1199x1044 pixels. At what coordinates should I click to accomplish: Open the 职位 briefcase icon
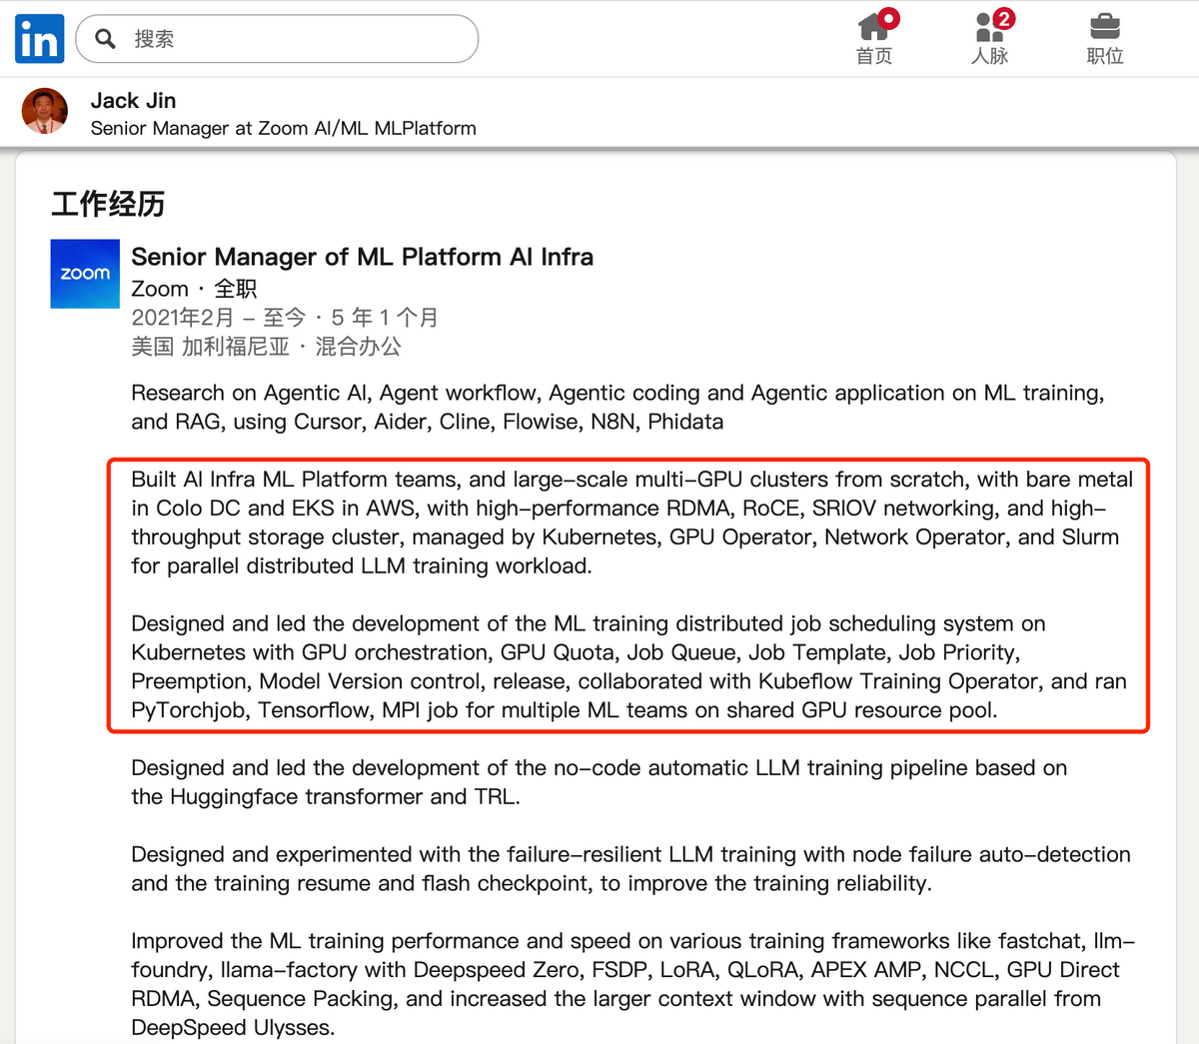click(x=1104, y=26)
